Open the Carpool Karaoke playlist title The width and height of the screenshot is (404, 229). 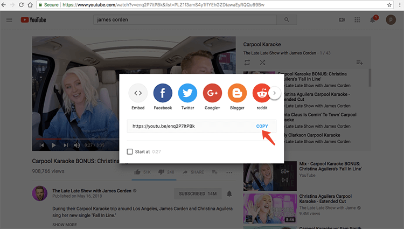[x=262, y=44]
